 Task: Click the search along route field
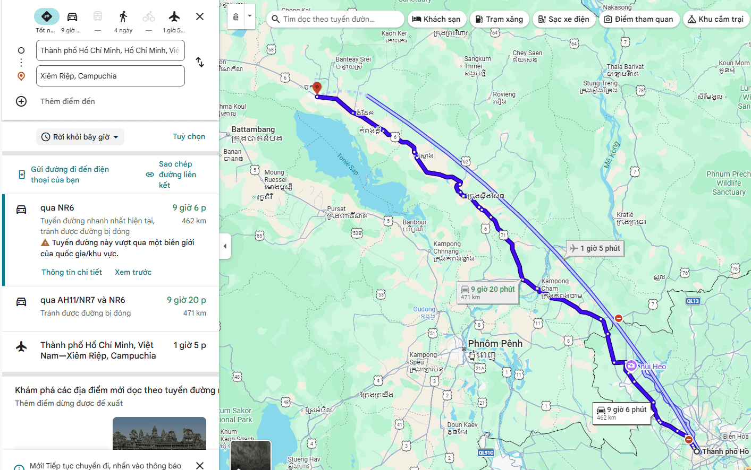tap(335, 19)
